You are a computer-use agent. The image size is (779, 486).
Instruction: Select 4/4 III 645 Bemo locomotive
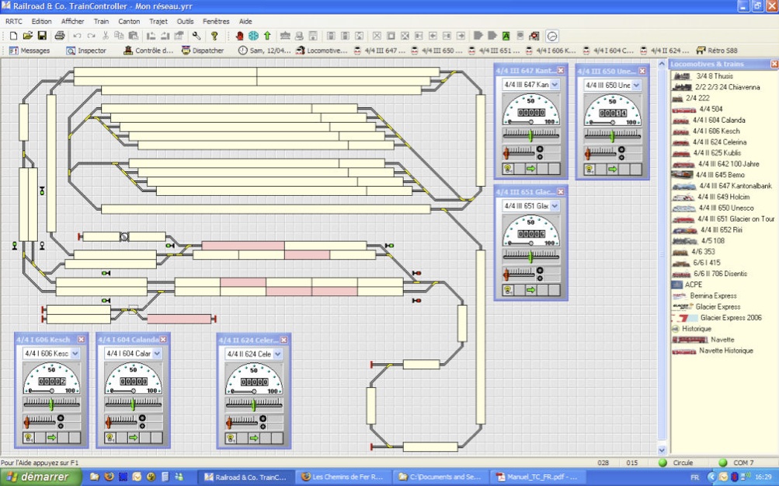[720, 175]
